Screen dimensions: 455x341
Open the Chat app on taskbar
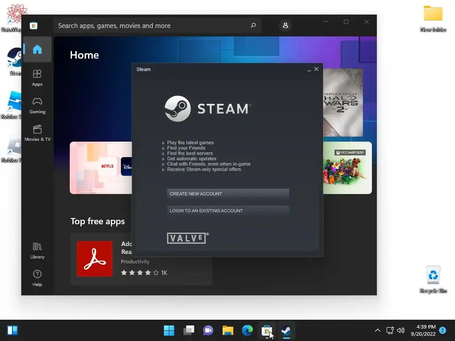click(208, 330)
